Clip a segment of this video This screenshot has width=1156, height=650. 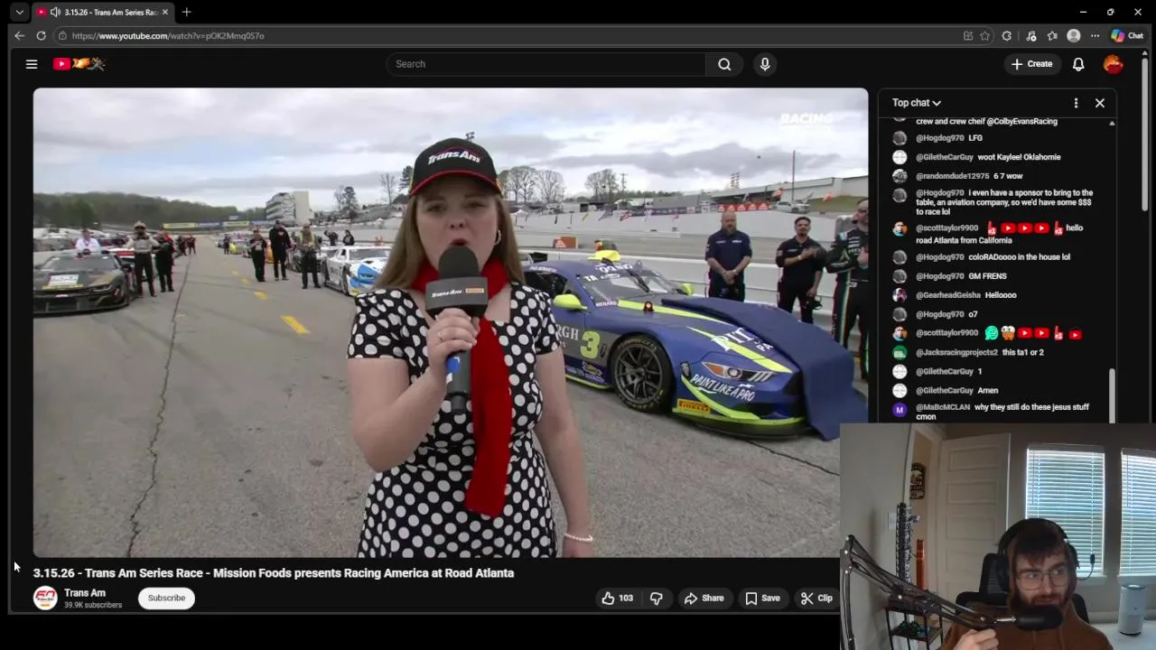(x=816, y=598)
